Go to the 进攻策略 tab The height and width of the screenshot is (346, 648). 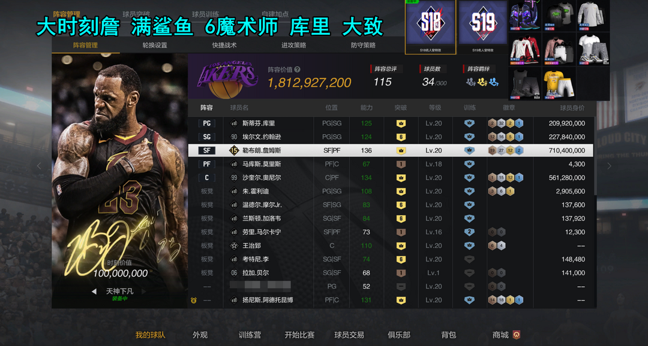[x=294, y=45]
